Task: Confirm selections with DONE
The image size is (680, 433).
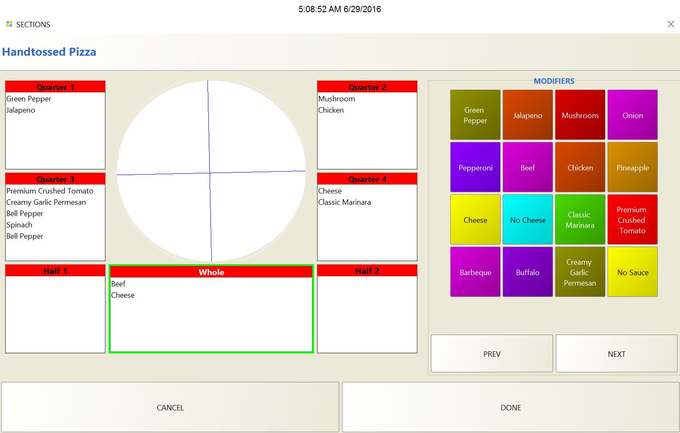Action: (511, 407)
